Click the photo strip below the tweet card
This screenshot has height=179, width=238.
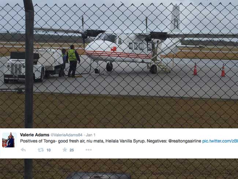click(x=119, y=169)
